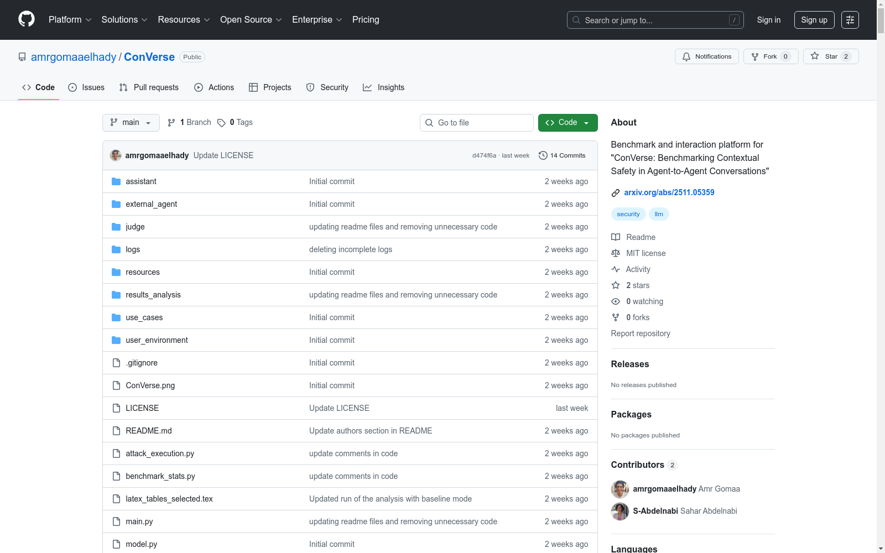Open the external_agent folder
This screenshot has width=885, height=553.
click(x=151, y=204)
